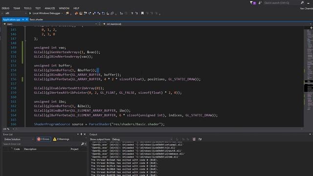Click the 'unsigned int vao;' line
The width and height of the screenshot is (313, 176).
[50, 47]
